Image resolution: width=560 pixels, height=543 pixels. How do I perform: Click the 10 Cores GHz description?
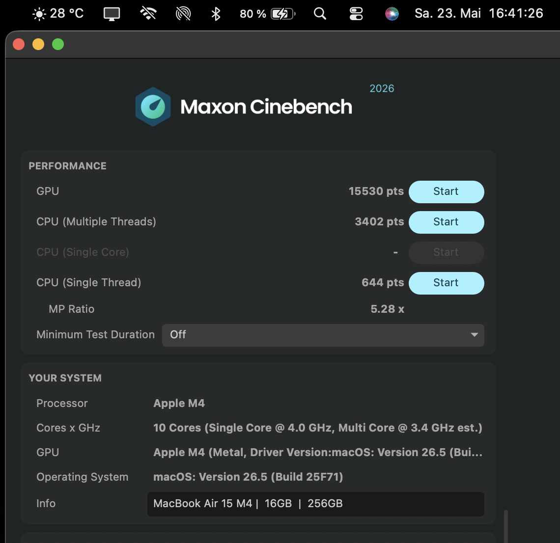(x=317, y=428)
